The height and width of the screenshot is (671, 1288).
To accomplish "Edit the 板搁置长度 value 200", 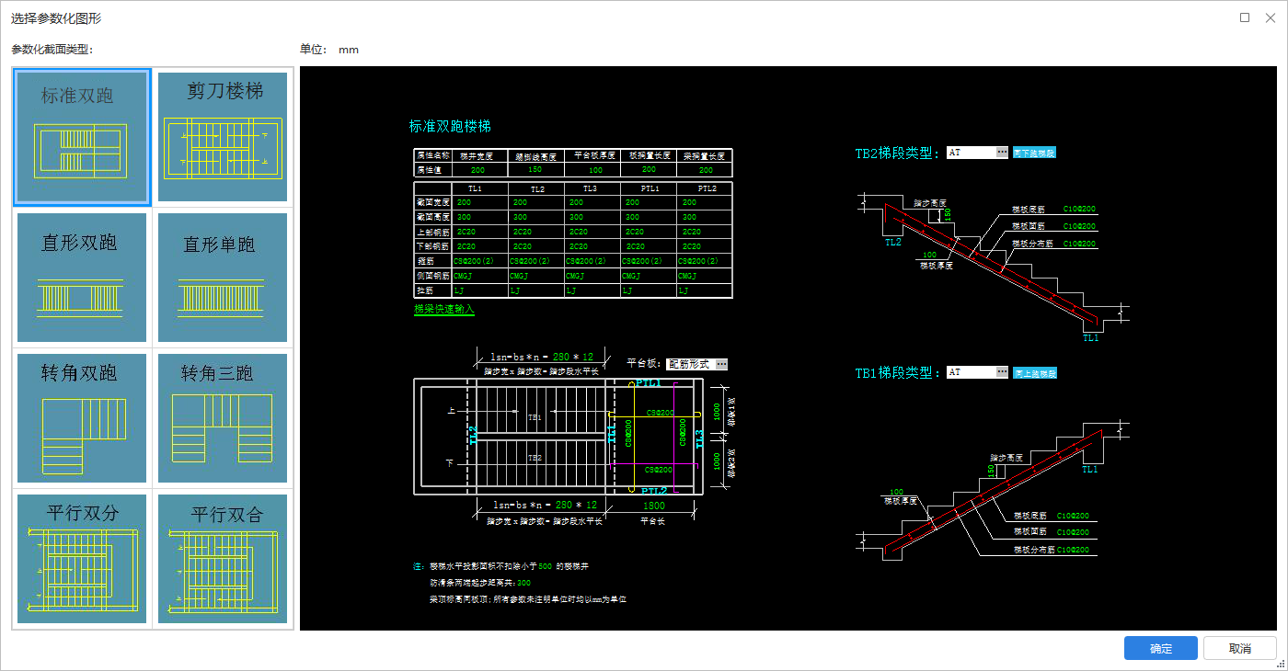I will click(649, 169).
